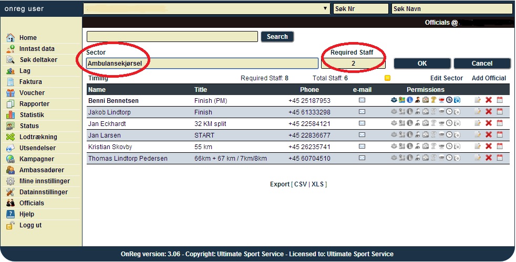The image size is (516, 262).
Task: Go to Søk deltaker page
Action: point(38,59)
